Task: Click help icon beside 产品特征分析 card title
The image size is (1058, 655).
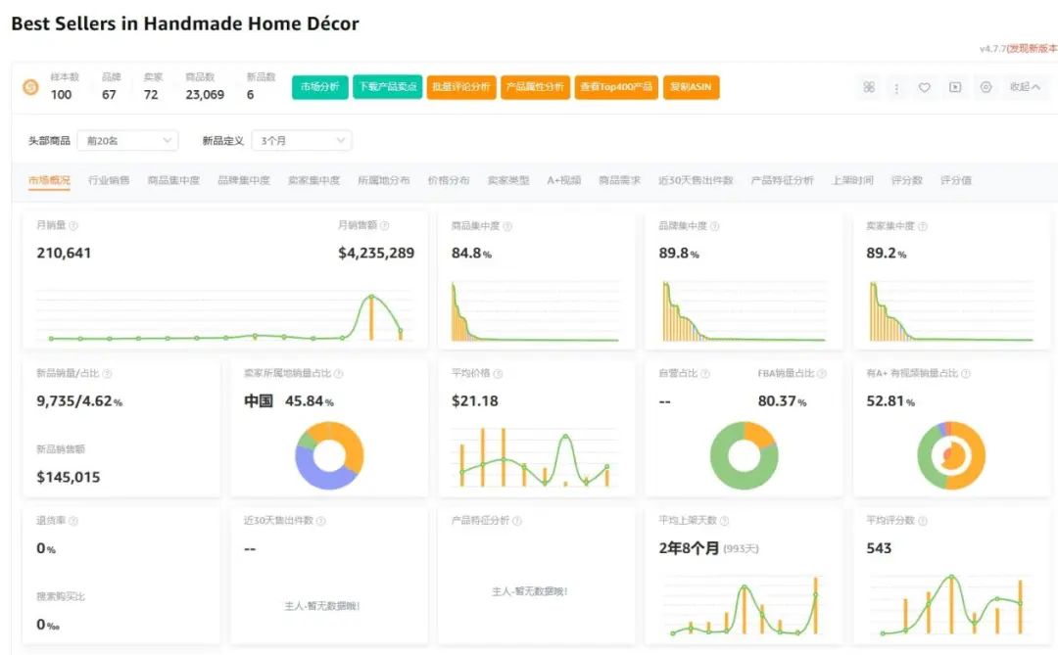Action: tap(517, 521)
